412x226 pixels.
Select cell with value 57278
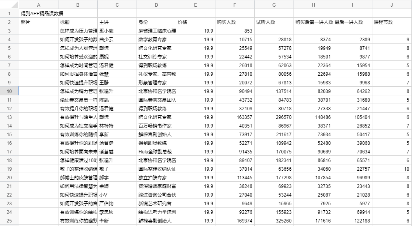(x=274, y=48)
